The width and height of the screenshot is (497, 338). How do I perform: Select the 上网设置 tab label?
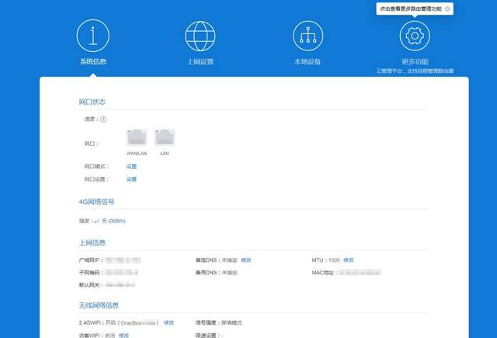pyautogui.click(x=200, y=61)
